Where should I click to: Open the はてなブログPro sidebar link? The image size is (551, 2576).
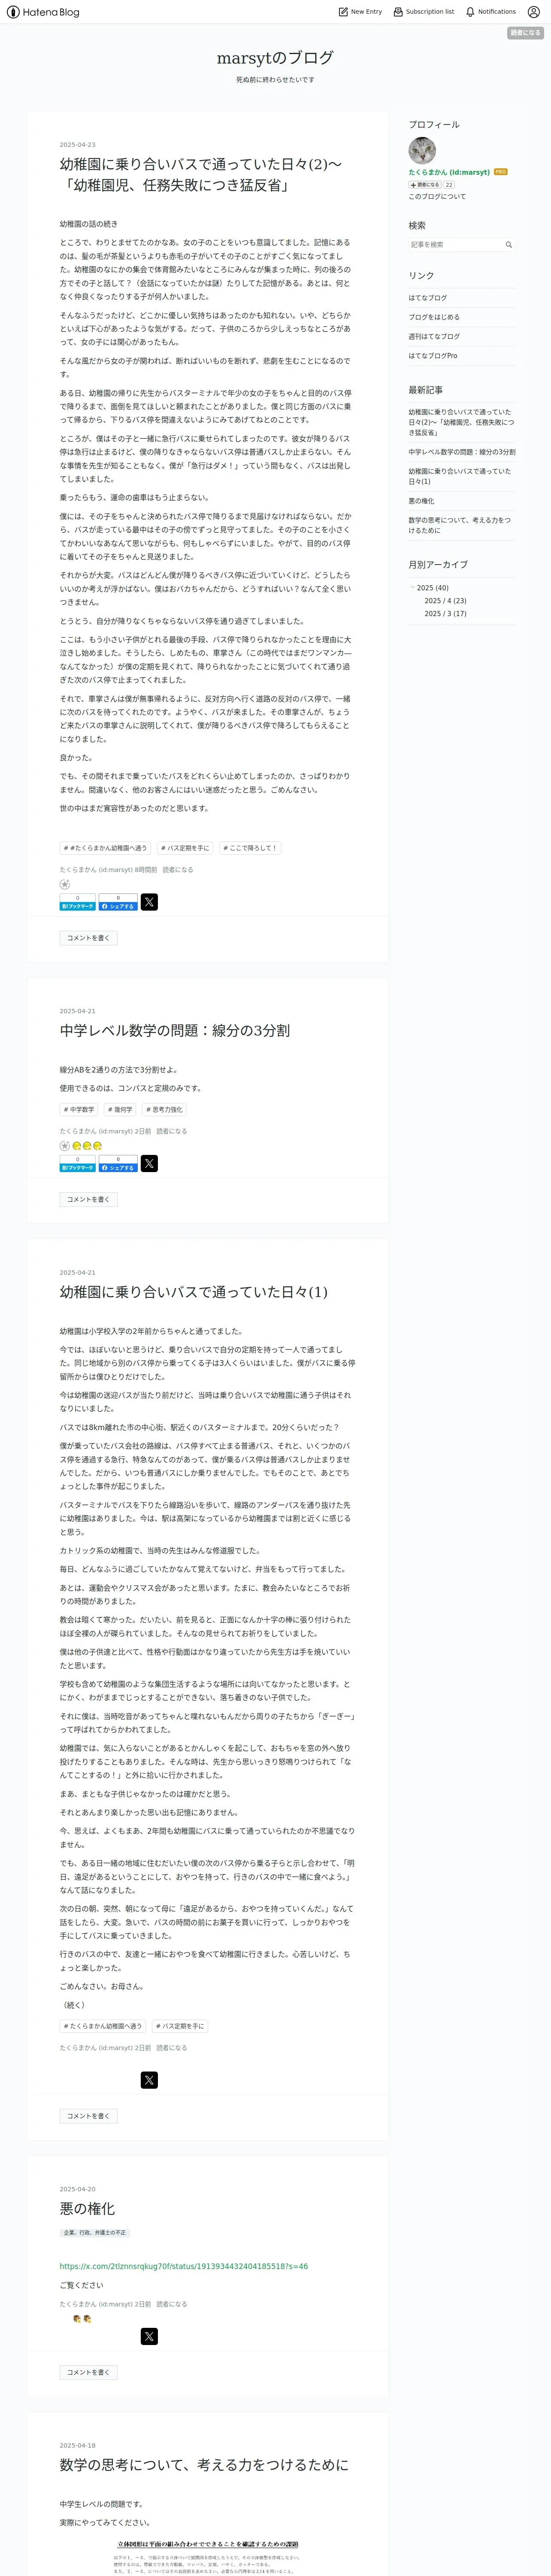point(432,356)
